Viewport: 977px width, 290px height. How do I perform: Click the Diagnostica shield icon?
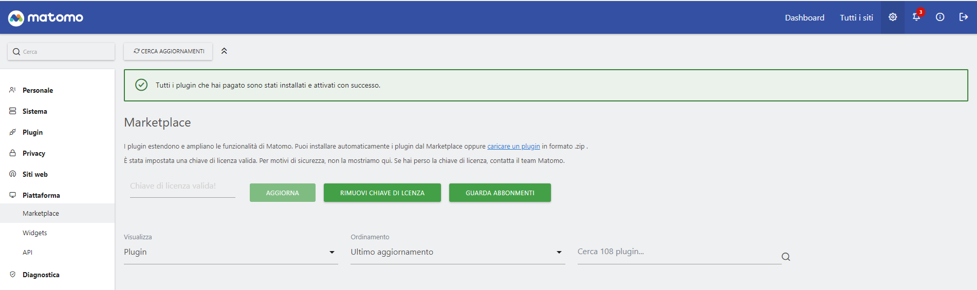tap(13, 275)
